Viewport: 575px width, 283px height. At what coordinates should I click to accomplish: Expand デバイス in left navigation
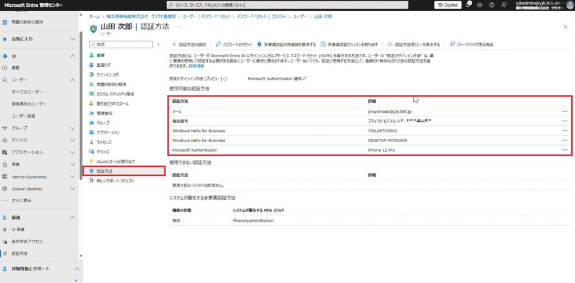tap(72, 140)
